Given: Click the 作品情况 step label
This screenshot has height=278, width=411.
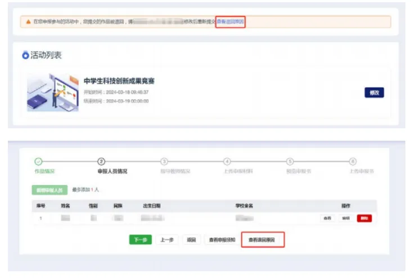Looking at the screenshot, I should point(44,171).
